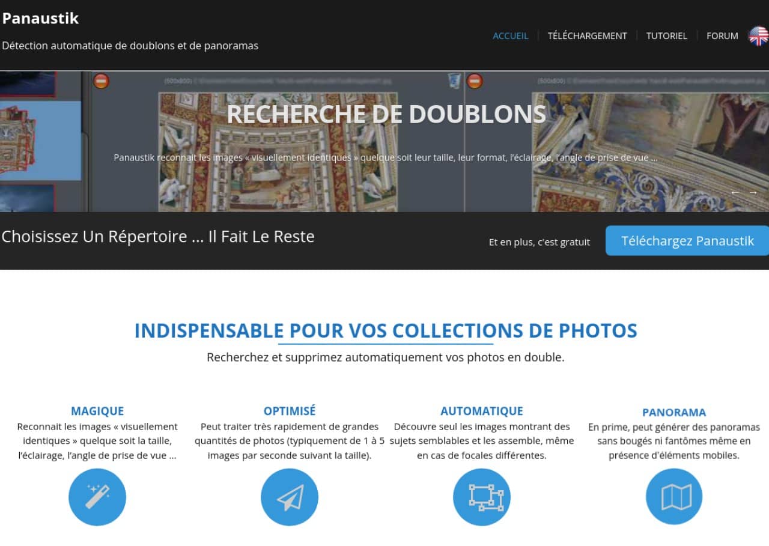
Task: Open the ACCUEIL menu item
Action: click(511, 36)
